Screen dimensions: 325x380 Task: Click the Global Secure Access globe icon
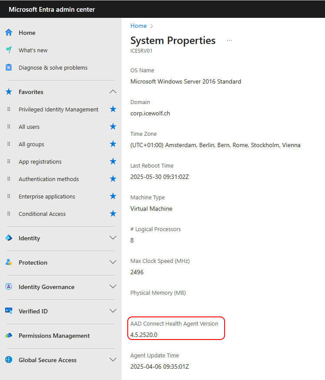tap(9, 360)
